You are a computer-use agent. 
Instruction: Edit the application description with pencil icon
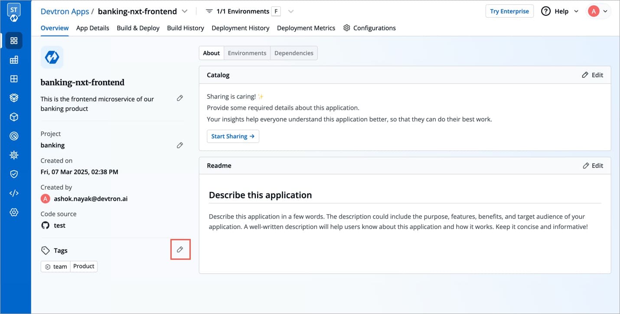[x=180, y=98]
